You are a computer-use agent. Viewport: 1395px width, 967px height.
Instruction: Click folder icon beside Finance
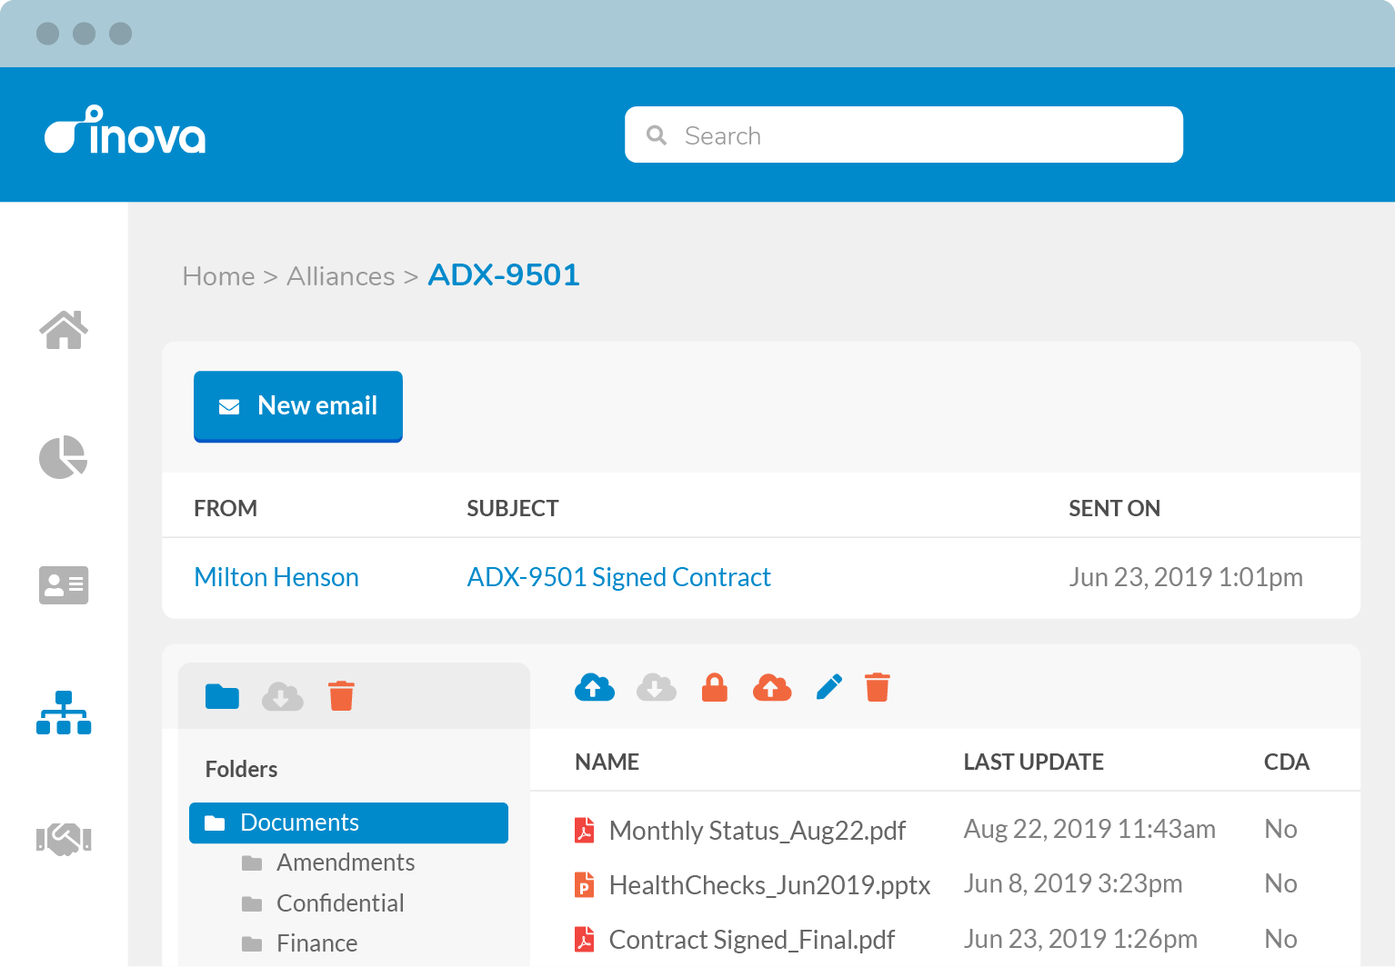point(252,943)
